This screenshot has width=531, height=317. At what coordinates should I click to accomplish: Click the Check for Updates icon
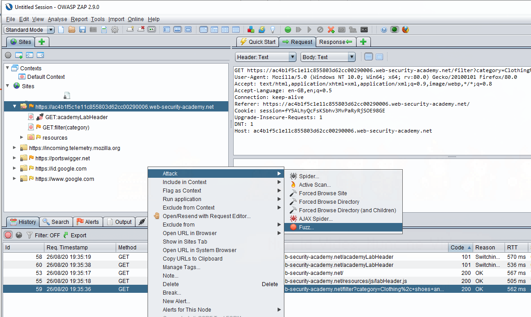pyautogui.click(x=262, y=30)
